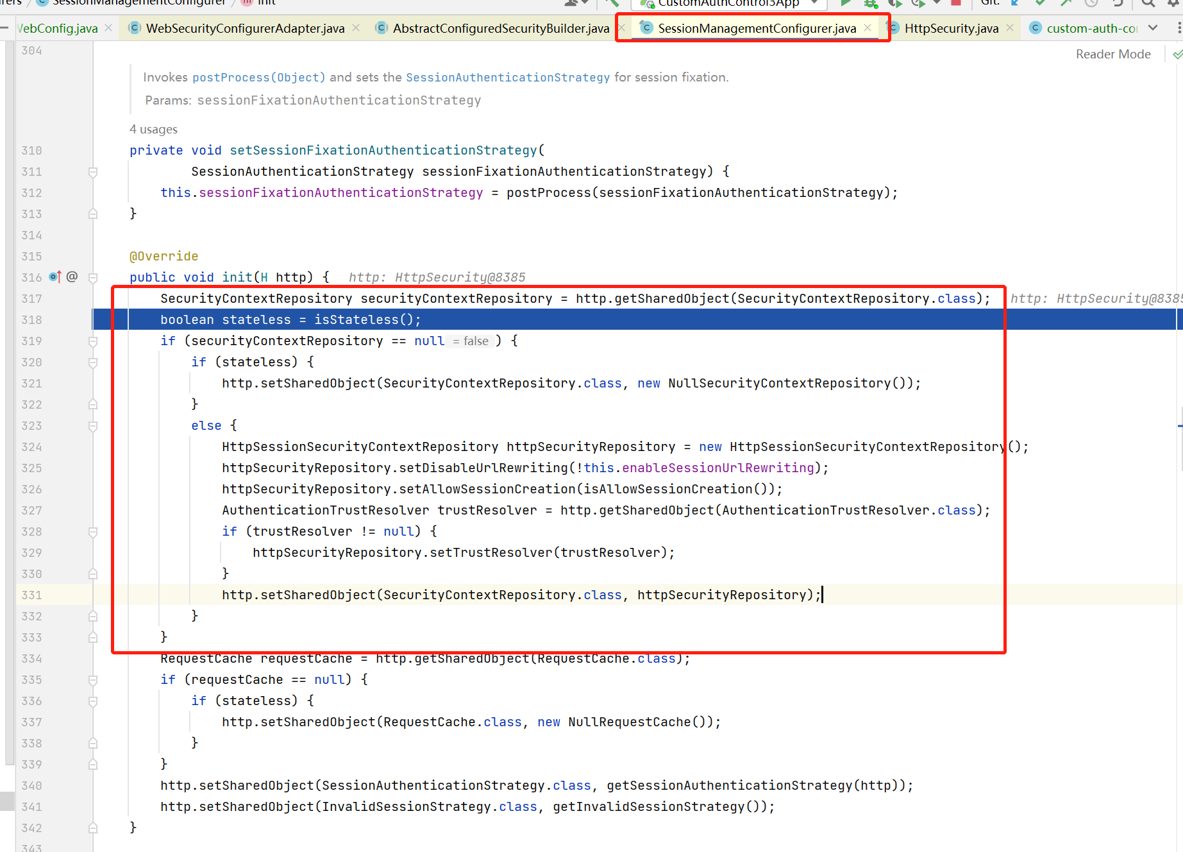Collapse the setSessionFixationAuthenticationStrategy method at line 311

93,172
